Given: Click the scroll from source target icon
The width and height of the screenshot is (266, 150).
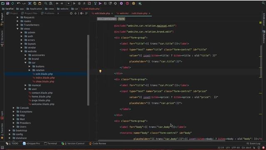Looking at the screenshot, I should pyautogui.click(x=71, y=13).
